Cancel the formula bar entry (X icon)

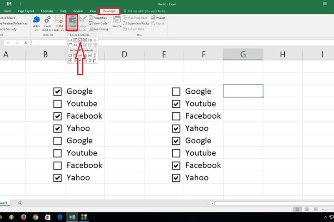click(x=17, y=42)
